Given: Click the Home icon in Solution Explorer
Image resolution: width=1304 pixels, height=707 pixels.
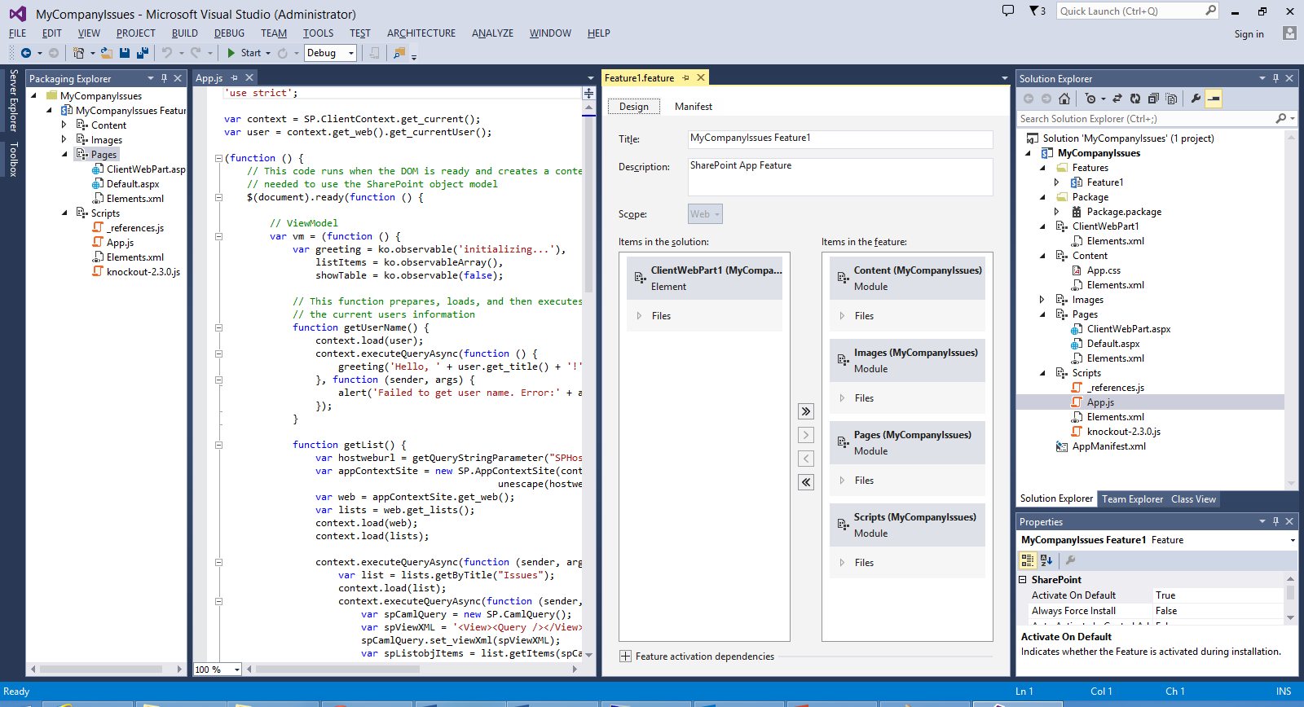Looking at the screenshot, I should pos(1064,99).
